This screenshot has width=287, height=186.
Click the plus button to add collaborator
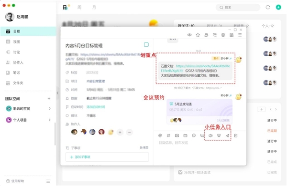point(120,132)
